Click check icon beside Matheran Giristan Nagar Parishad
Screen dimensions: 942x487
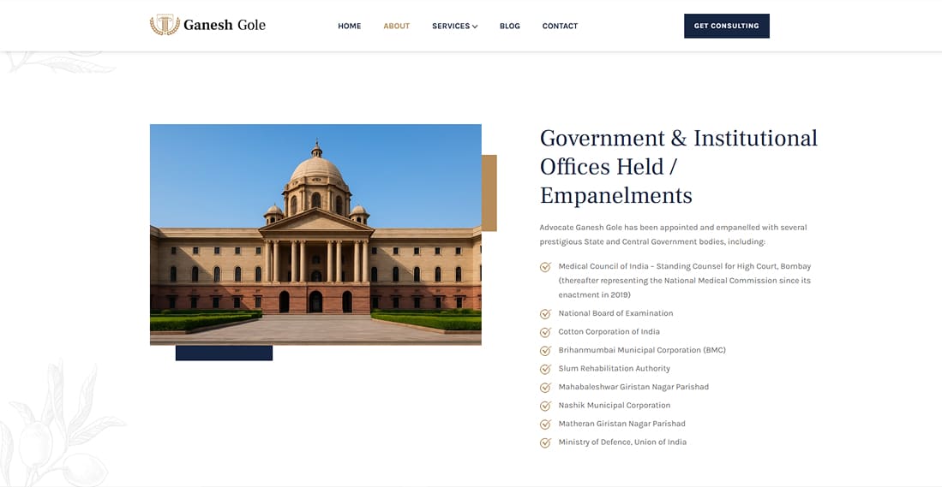pos(545,425)
